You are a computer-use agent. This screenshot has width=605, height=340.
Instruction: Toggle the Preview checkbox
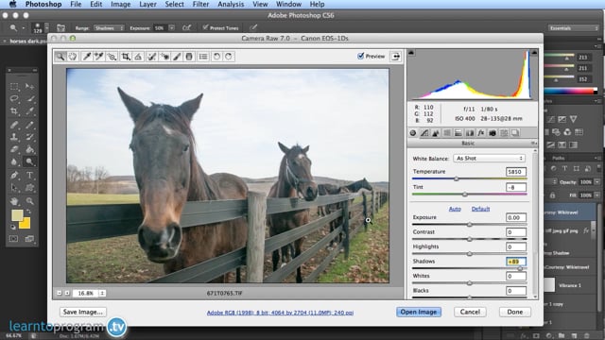pos(361,56)
